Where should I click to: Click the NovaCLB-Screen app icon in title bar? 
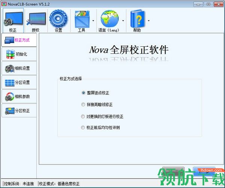click(4, 4)
